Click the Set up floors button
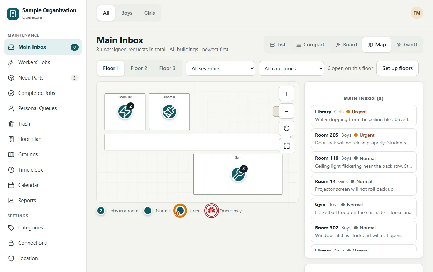The width and height of the screenshot is (433, 272). (397, 68)
